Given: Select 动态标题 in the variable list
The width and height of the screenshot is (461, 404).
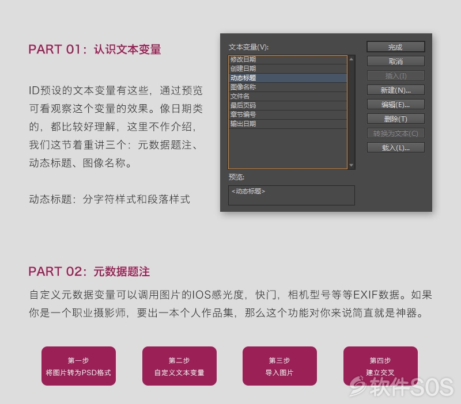Looking at the screenshot, I should point(288,78).
